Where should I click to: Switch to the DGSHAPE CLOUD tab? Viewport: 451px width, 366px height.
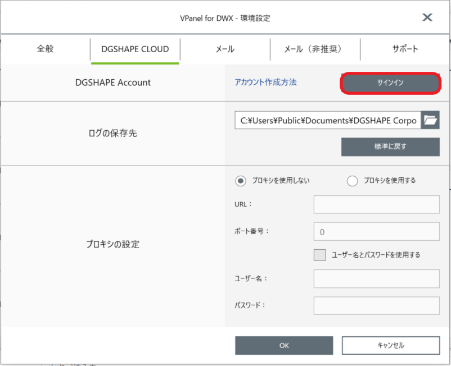coord(135,49)
